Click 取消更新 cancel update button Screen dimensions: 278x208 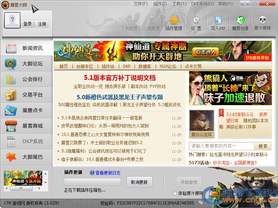tap(139, 182)
